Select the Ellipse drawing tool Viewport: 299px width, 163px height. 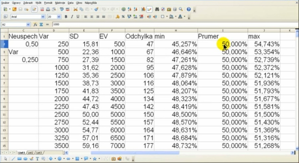coord(25,159)
